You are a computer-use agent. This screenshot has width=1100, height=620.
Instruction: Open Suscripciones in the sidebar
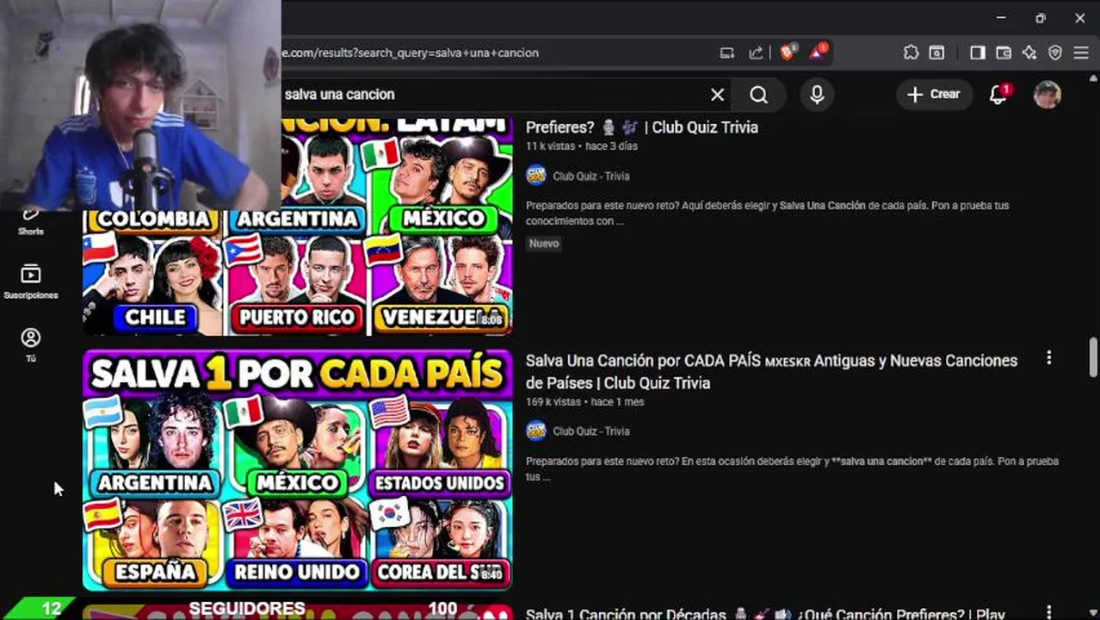coord(31,282)
